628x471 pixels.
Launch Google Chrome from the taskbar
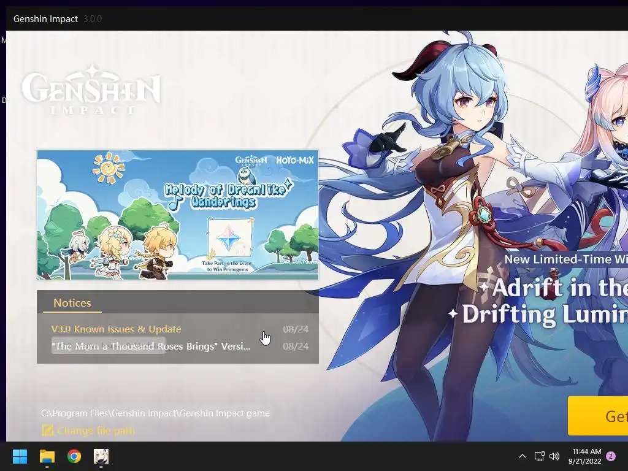click(74, 456)
